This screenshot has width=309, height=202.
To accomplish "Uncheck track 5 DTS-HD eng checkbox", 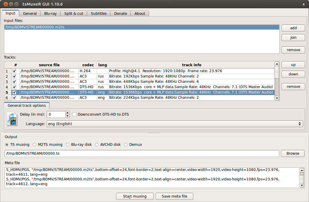I will (x=14, y=92).
